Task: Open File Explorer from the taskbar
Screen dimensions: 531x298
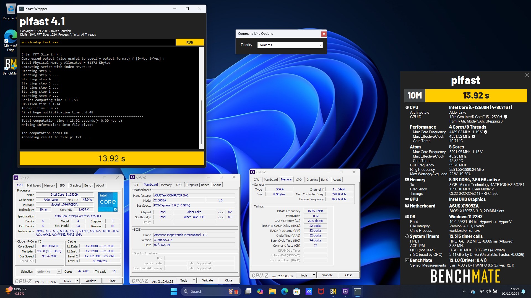Action: click(x=272, y=291)
